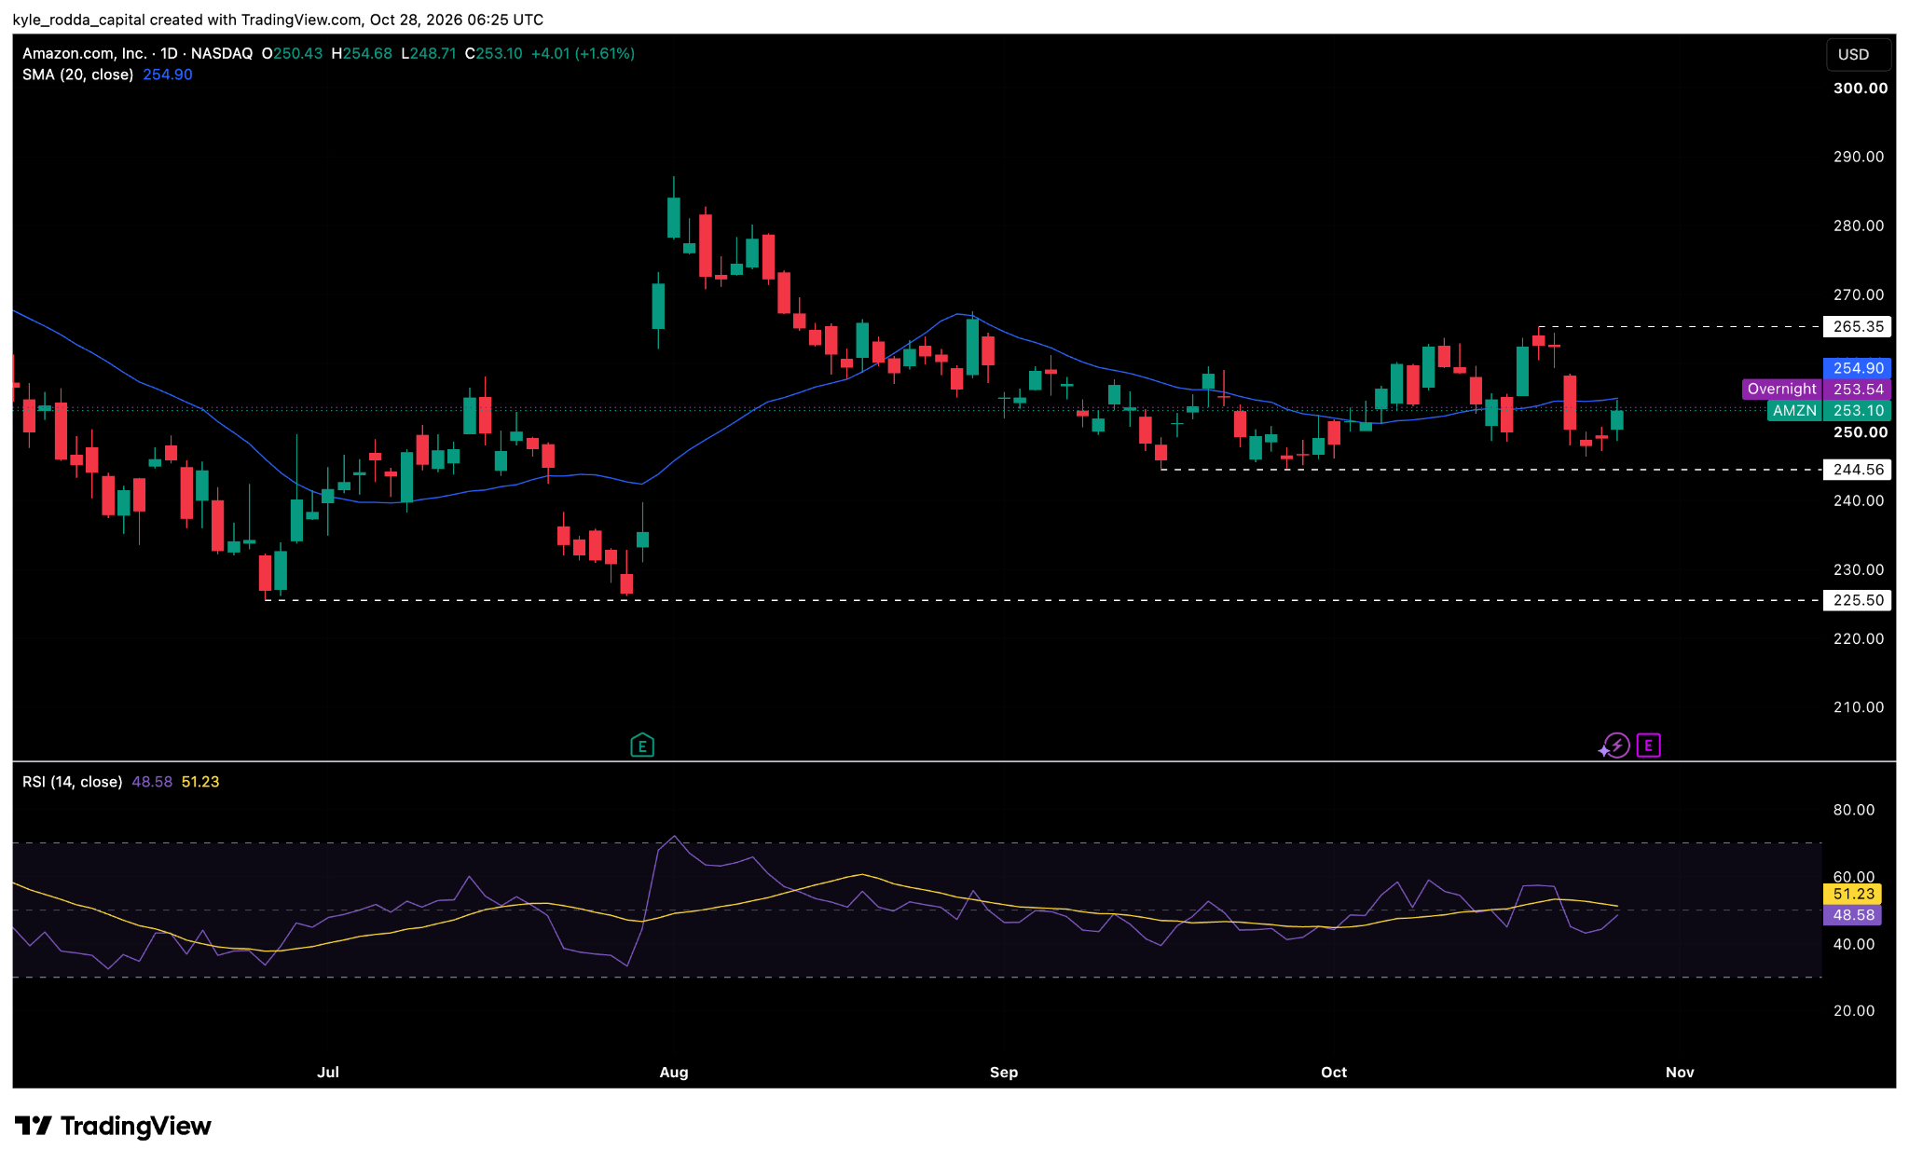
Task: Click the green AMZN 253.10 price tag
Action: coord(1830,411)
